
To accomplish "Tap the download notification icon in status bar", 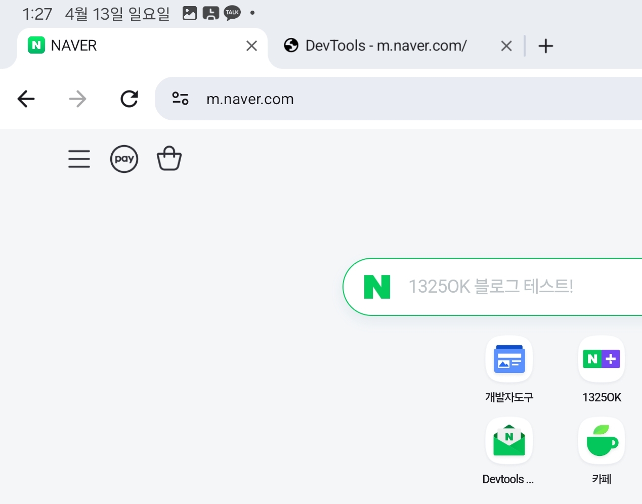I will pyautogui.click(x=210, y=13).
